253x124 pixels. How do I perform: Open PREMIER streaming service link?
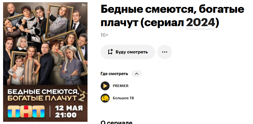pyautogui.click(x=120, y=86)
